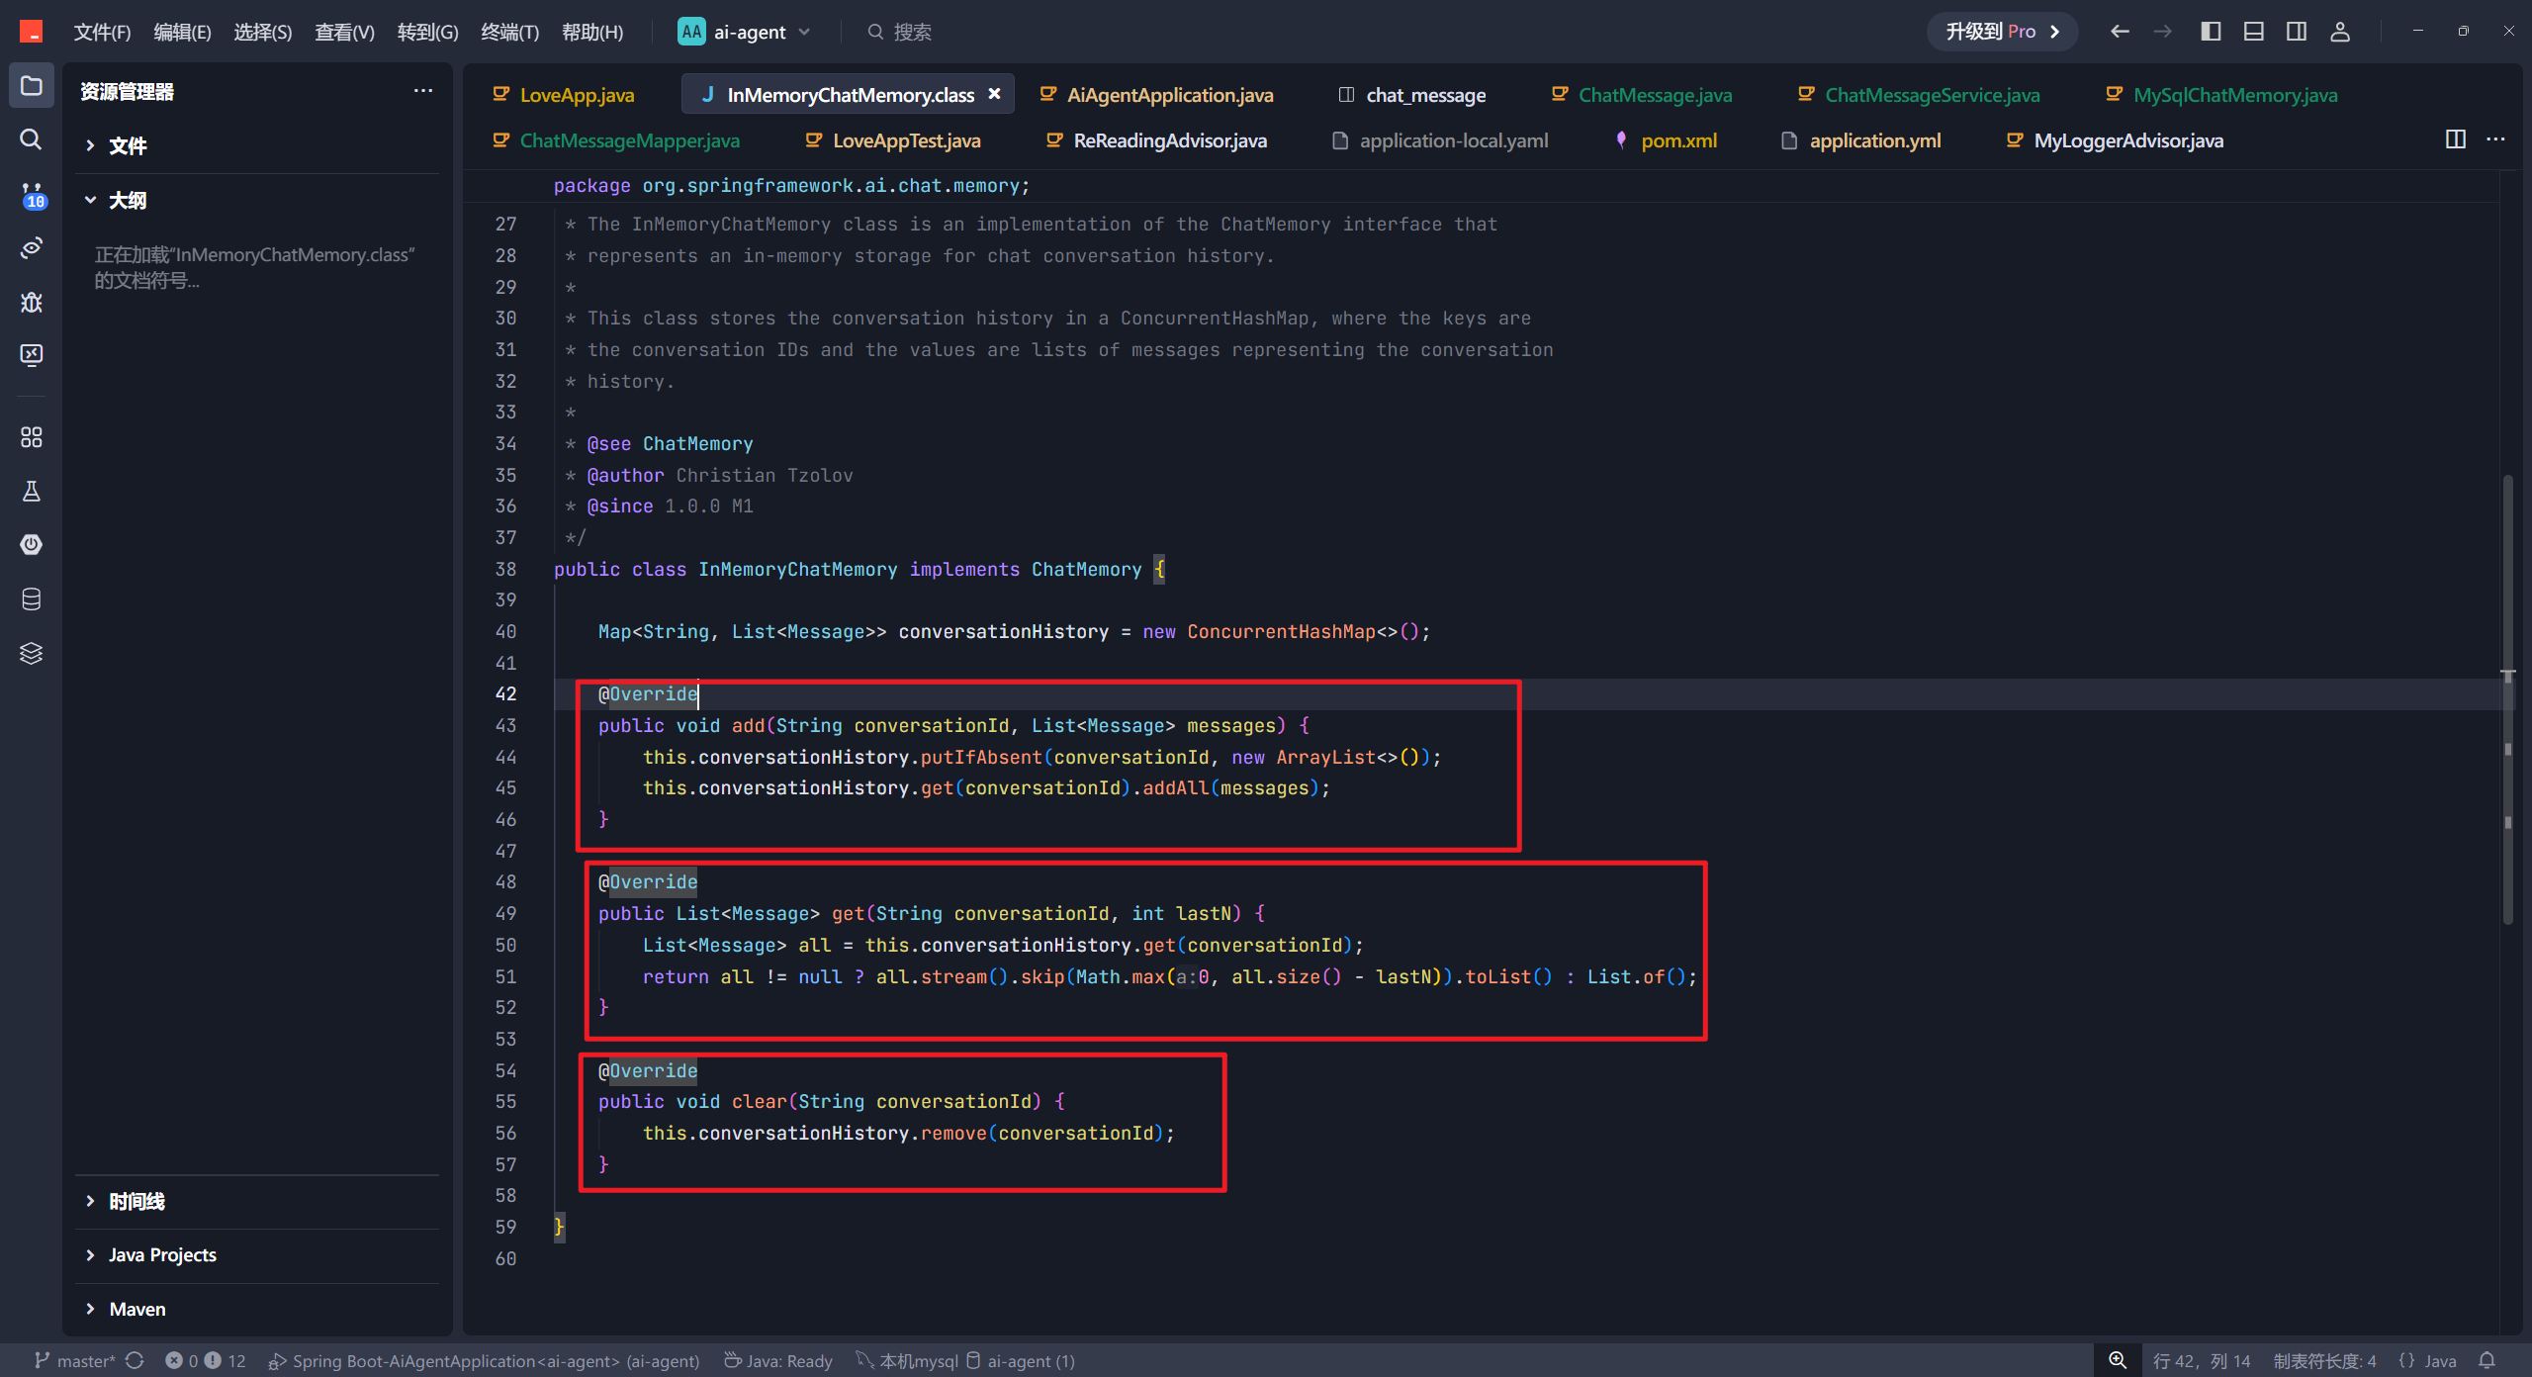
Task: Open the Testing flask icon in sidebar
Action: tap(31, 491)
